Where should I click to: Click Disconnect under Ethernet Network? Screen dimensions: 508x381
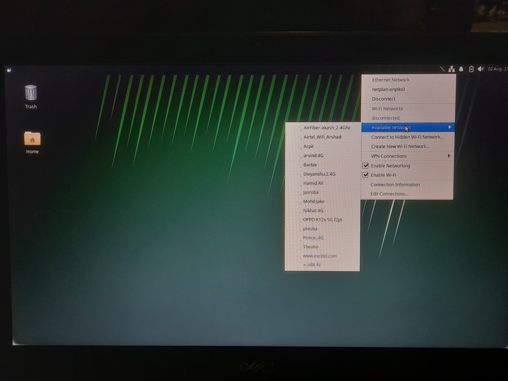coord(384,99)
